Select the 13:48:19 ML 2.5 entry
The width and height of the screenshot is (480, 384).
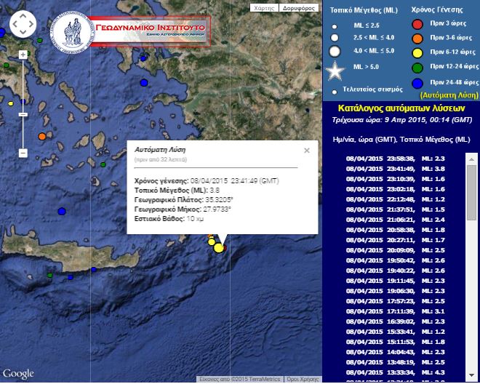(x=395, y=362)
